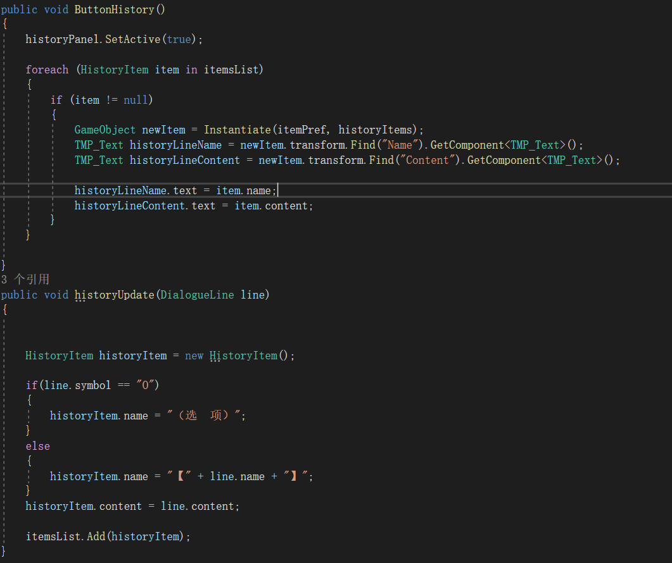The image size is (672, 563).
Task: Click 'line.symbol' in the if condition
Action: point(77,385)
